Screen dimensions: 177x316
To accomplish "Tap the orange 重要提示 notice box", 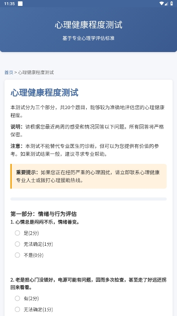I will 88,177.
